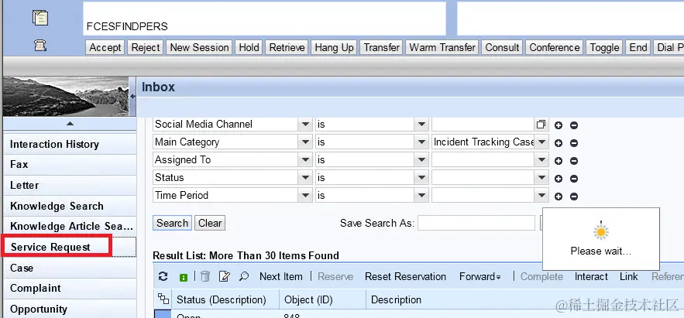Sort by Status (Description) column header
The height and width of the screenshot is (318, 684).
(222, 299)
